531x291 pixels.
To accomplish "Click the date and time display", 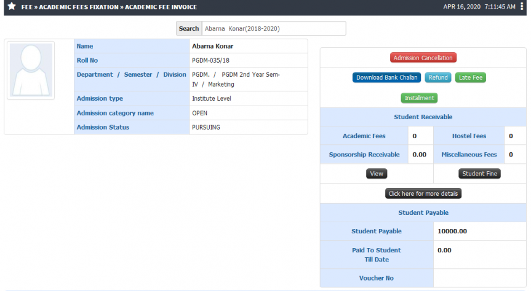I will (479, 7).
